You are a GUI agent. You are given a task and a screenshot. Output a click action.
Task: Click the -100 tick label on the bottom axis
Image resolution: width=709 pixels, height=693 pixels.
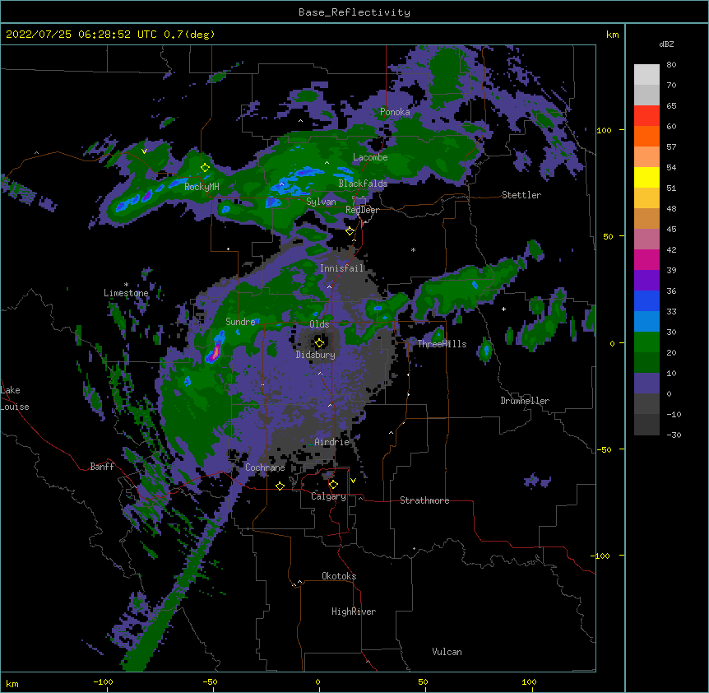coord(103,681)
